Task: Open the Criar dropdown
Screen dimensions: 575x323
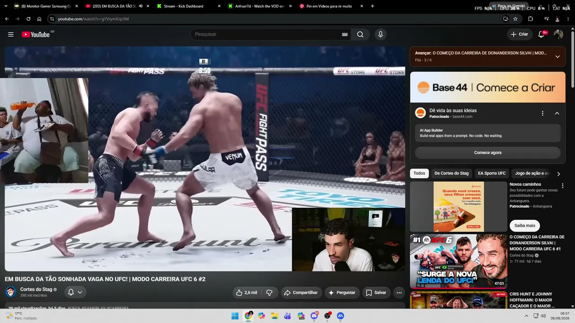Action: coord(520,35)
